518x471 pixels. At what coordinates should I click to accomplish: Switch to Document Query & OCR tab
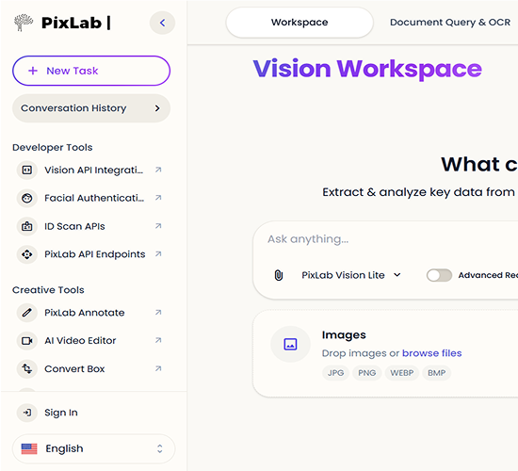click(450, 23)
